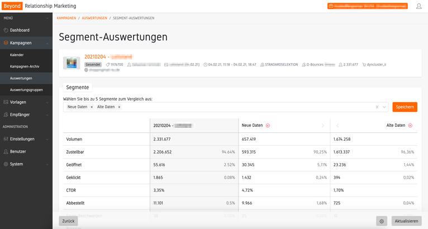The image size is (428, 229).
Task: Click the Vorlagen image icon
Action: pyautogui.click(x=6, y=102)
